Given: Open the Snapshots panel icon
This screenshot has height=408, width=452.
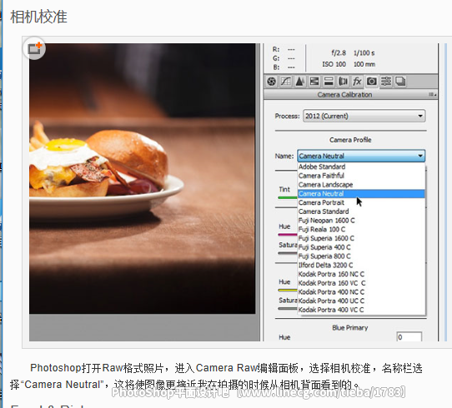Looking at the screenshot, I should pos(400,82).
